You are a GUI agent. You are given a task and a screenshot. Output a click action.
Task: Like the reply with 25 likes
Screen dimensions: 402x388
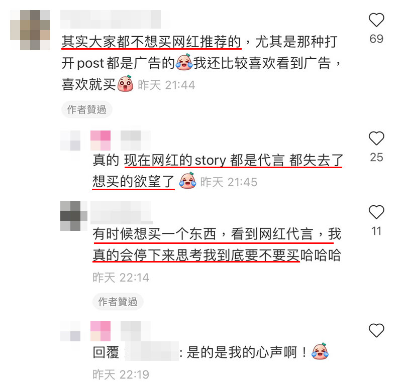coord(376,139)
